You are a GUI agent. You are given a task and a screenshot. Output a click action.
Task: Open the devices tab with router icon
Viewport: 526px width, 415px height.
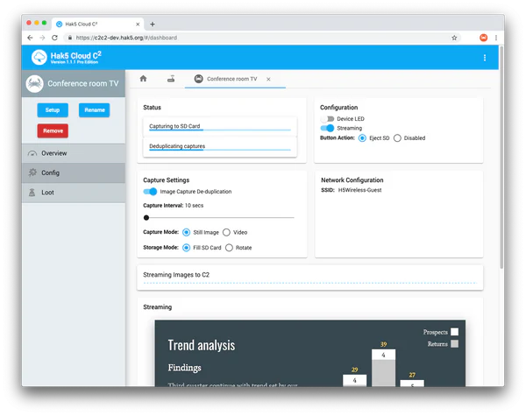171,79
